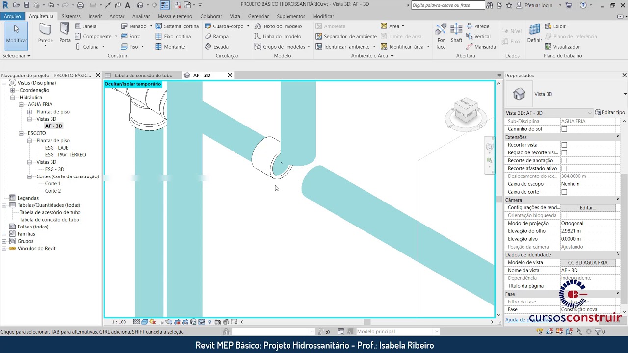This screenshot has height=353, width=628.
Task: Enable Recorte de anotação checkbox
Action: [x=564, y=160]
